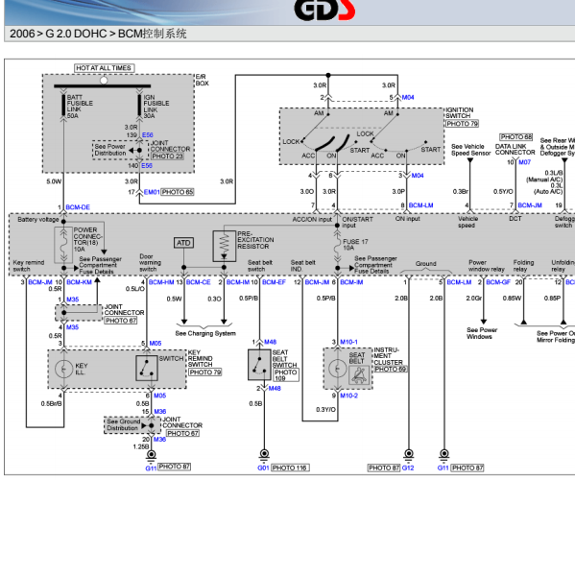Click the "See Charging System" reference text
Viewport: 575px width, 576px height.
(x=205, y=333)
